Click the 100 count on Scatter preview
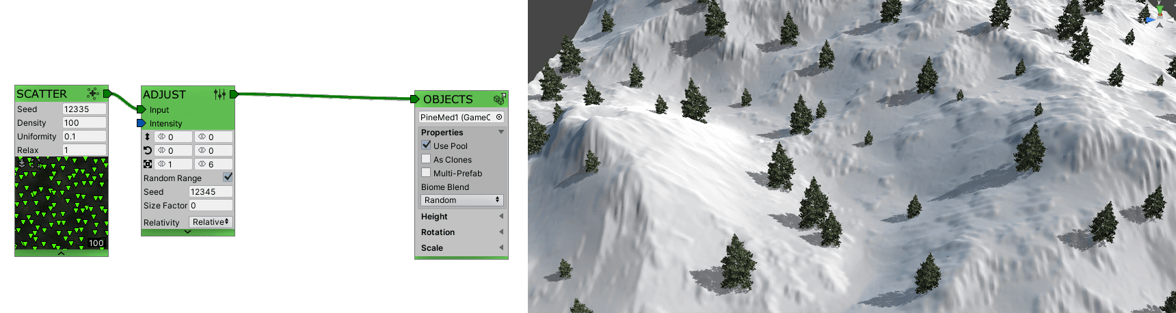This screenshot has height=313, width=1176. pos(96,243)
